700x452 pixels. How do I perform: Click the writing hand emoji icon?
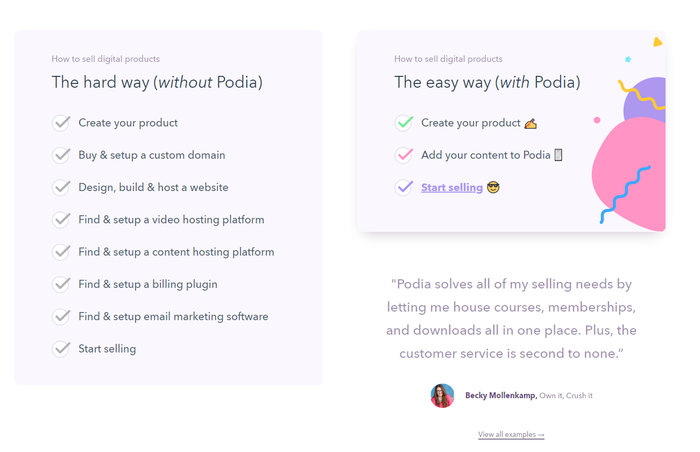point(531,123)
